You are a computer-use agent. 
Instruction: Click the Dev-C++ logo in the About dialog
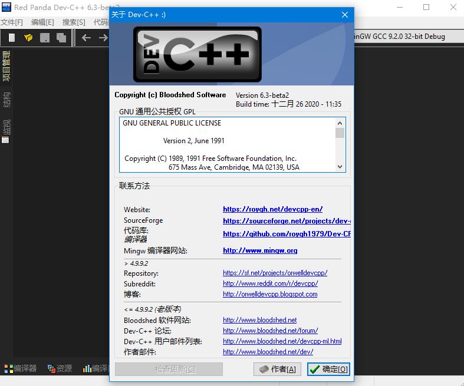(x=198, y=54)
